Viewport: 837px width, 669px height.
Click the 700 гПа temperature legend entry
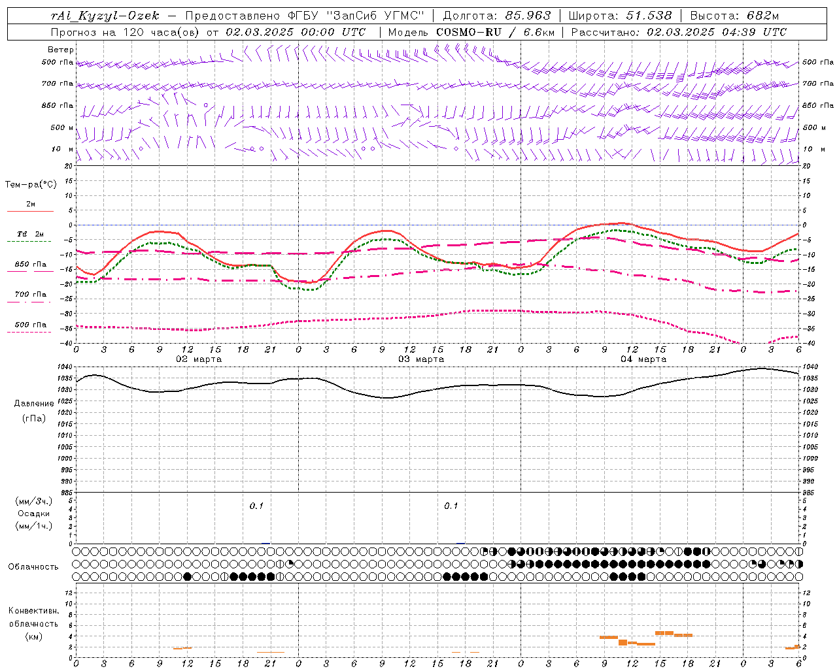tap(31, 295)
